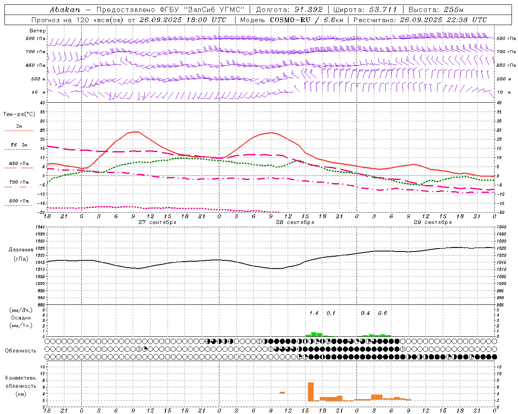
Task: Select the "28 сентября" date label
Action: click(x=295, y=222)
